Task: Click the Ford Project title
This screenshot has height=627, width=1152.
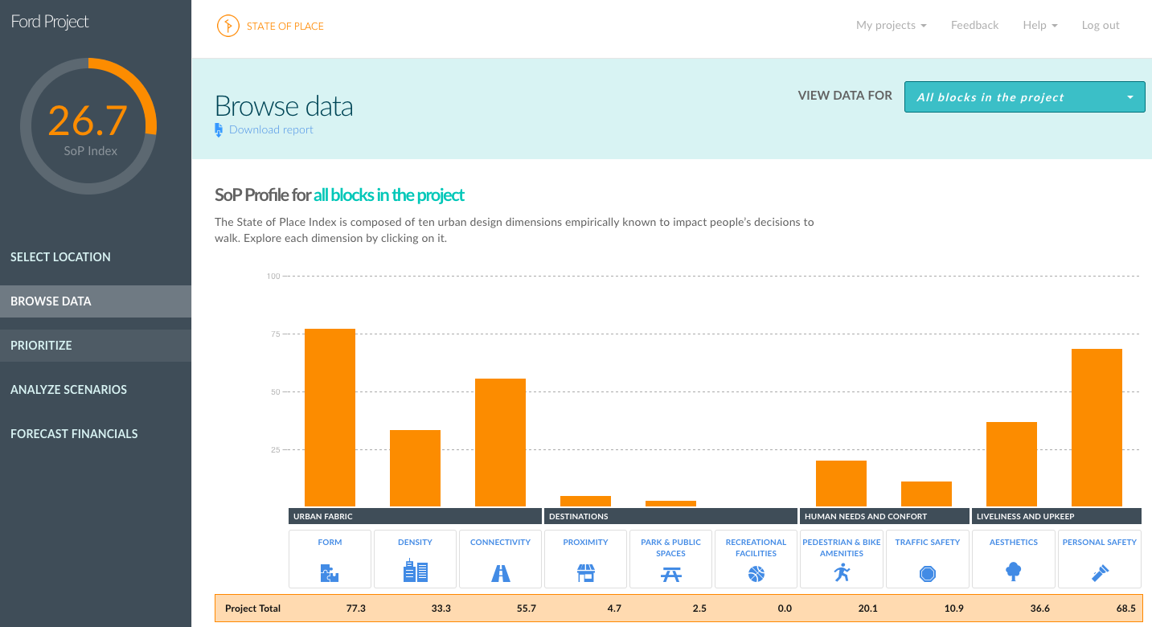Action: point(50,22)
